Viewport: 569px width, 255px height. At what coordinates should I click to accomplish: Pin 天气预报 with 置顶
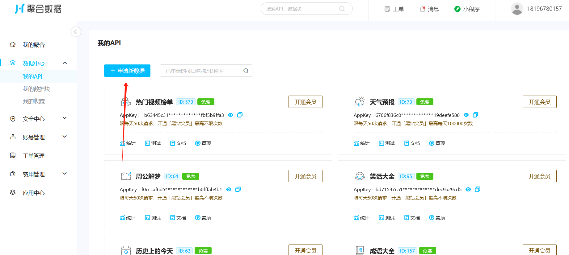437,143
